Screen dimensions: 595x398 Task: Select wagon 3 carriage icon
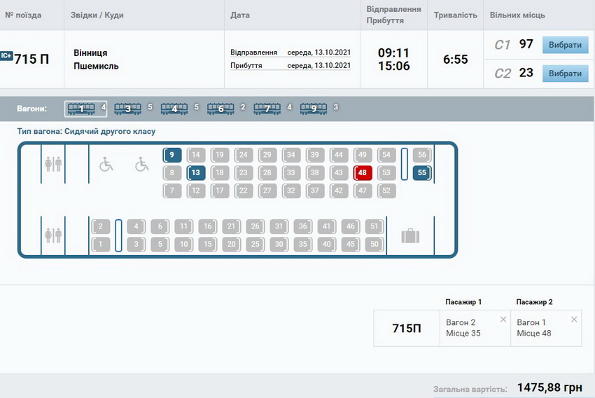click(x=127, y=109)
